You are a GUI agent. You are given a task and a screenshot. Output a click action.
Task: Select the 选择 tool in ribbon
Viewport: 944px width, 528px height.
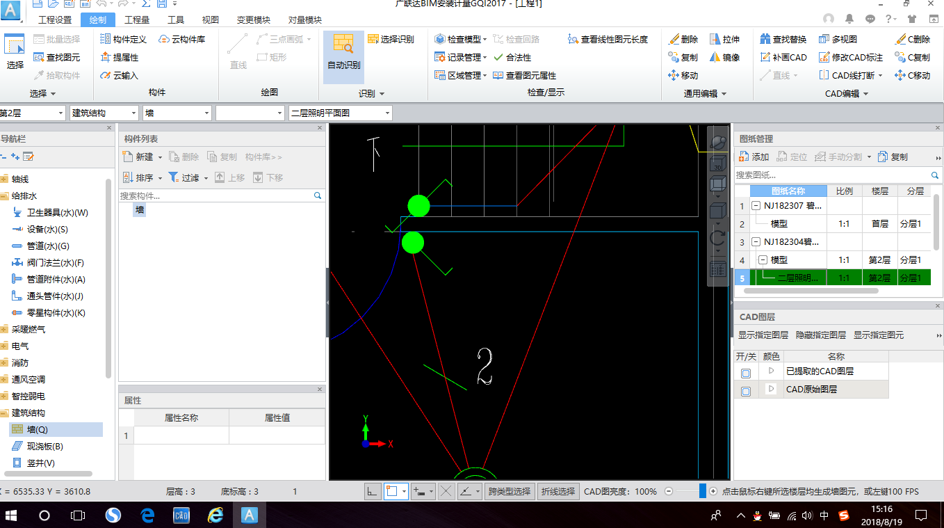coord(15,53)
